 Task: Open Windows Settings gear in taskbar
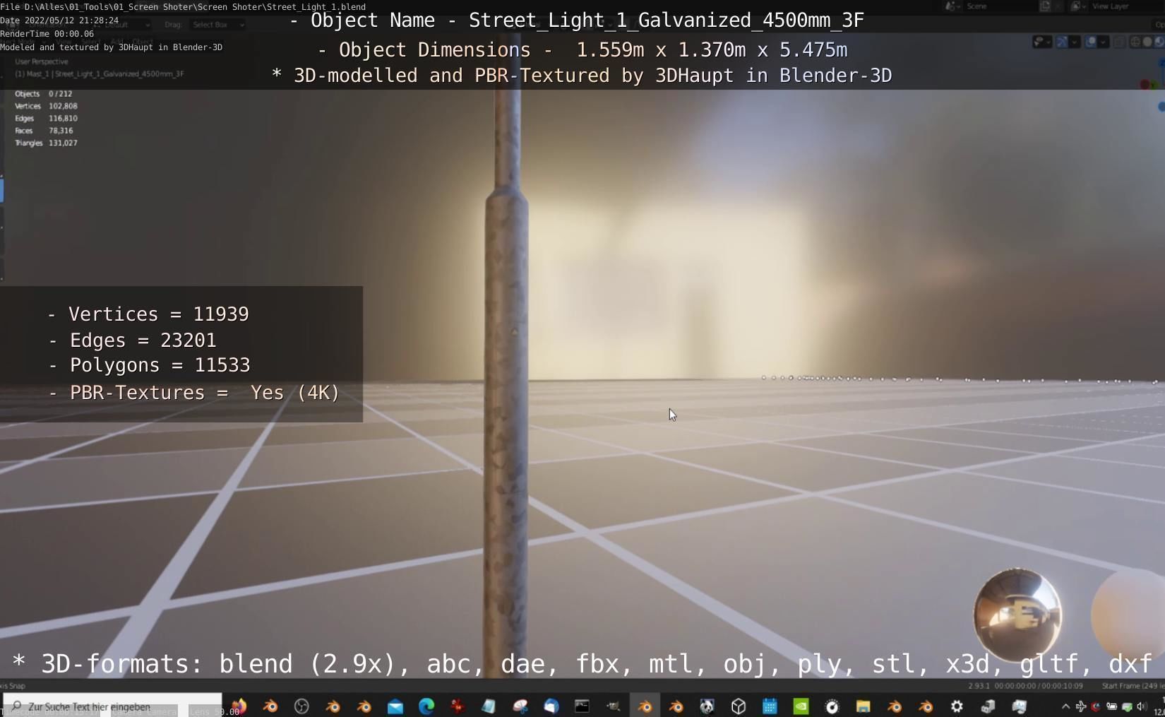[x=957, y=706]
